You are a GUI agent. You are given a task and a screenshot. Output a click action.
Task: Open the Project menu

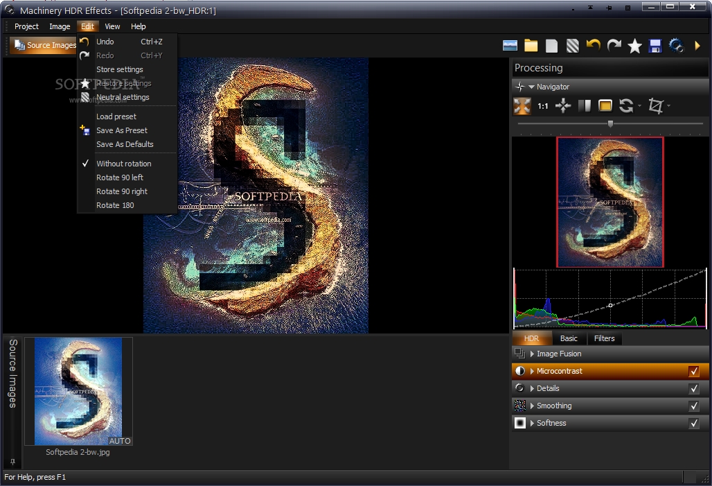pyautogui.click(x=27, y=26)
